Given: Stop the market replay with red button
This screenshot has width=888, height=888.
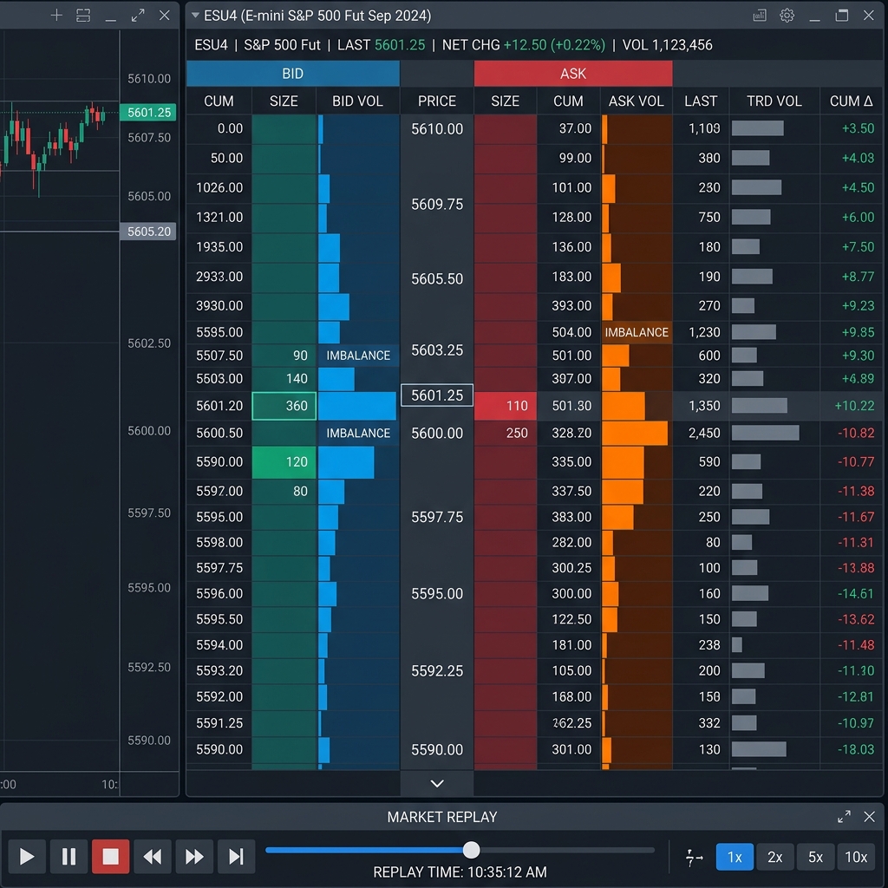Looking at the screenshot, I should click(x=110, y=856).
